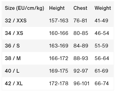Select the 40 / L size row
The image size is (115, 91).
coord(58,71)
